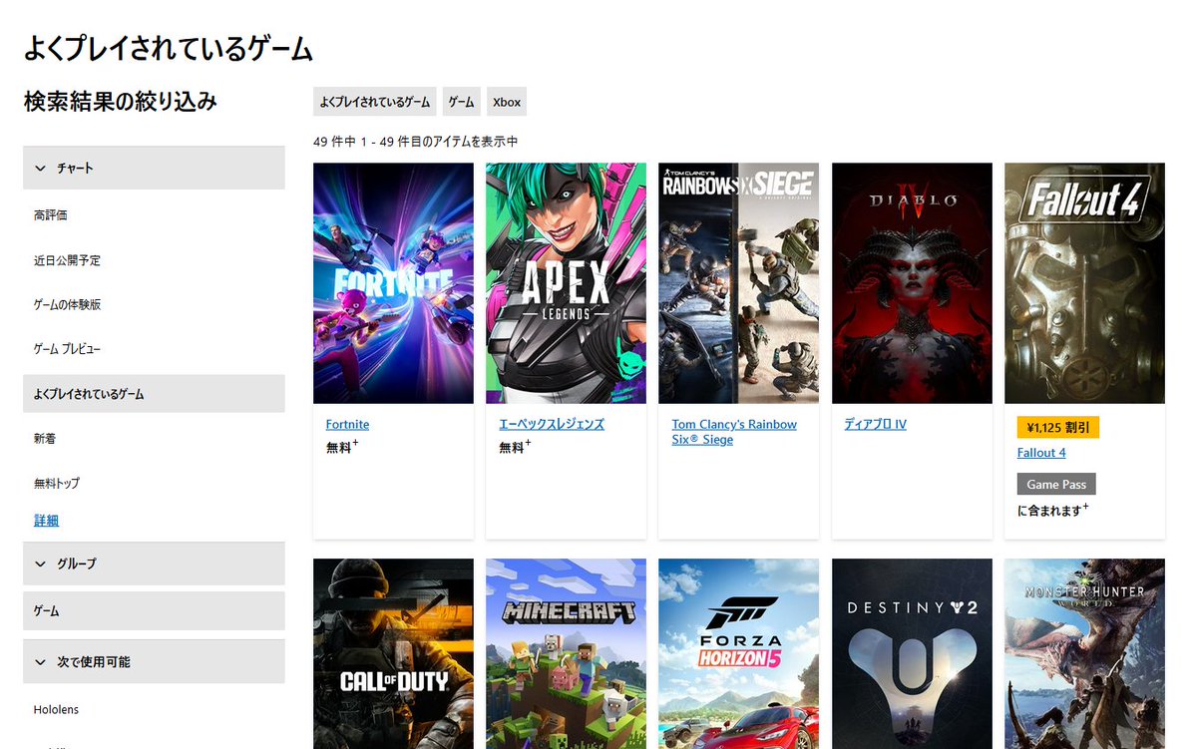
Task: Remove the ゲーム filter tag above results
Action: coord(462,102)
